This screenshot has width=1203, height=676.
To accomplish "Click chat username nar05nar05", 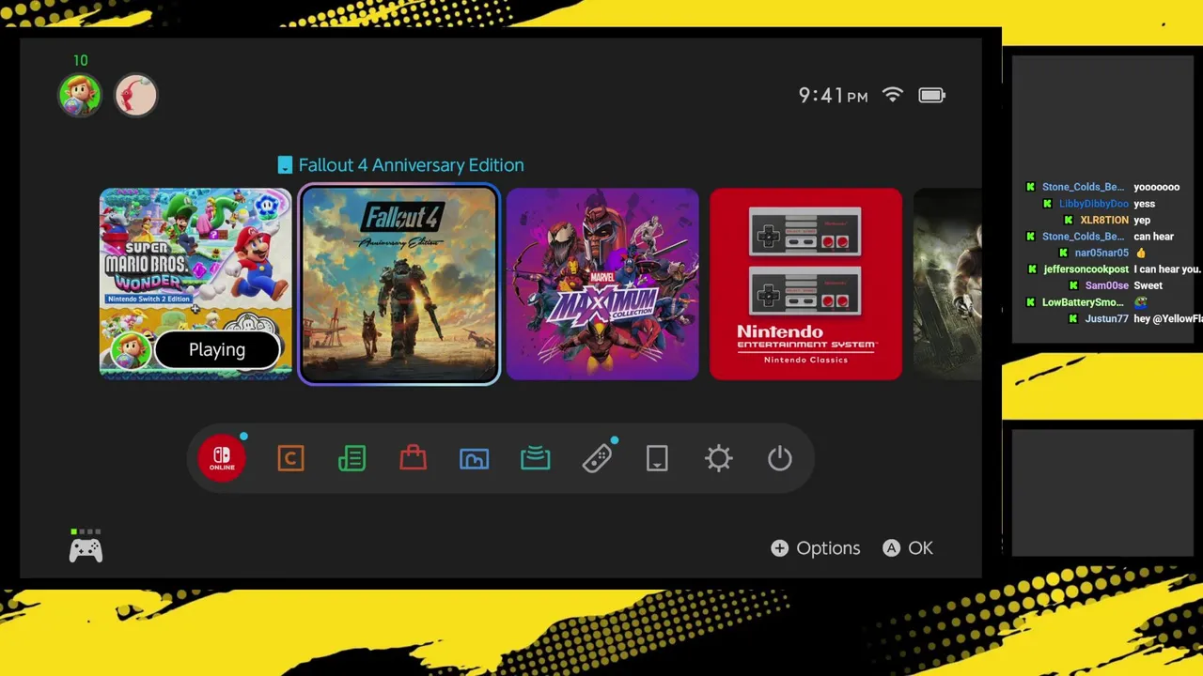I will point(1101,253).
